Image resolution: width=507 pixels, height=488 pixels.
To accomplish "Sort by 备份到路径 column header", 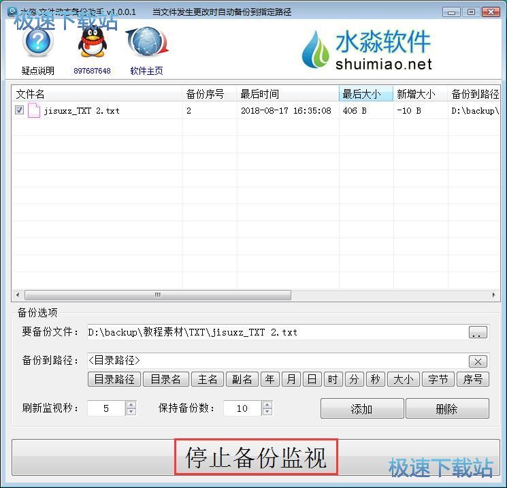I will pyautogui.click(x=474, y=94).
